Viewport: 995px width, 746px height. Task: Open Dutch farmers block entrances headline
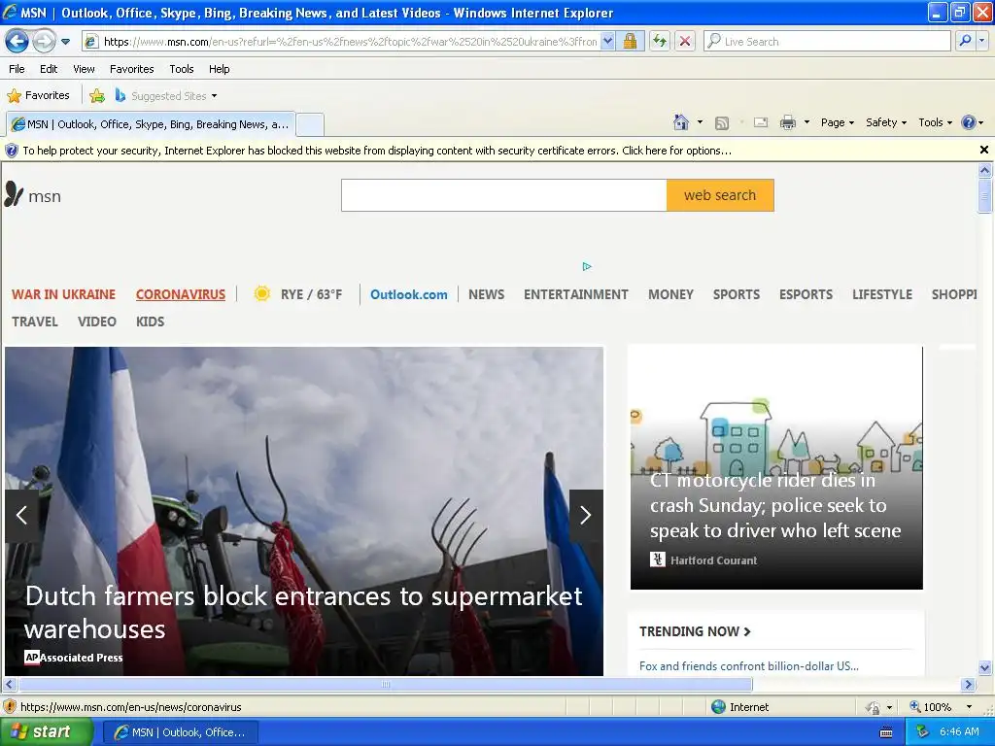(x=303, y=612)
